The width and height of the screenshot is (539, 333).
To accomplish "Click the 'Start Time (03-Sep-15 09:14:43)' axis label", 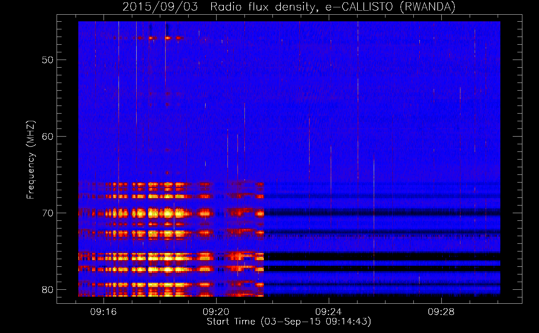I will [289, 322].
